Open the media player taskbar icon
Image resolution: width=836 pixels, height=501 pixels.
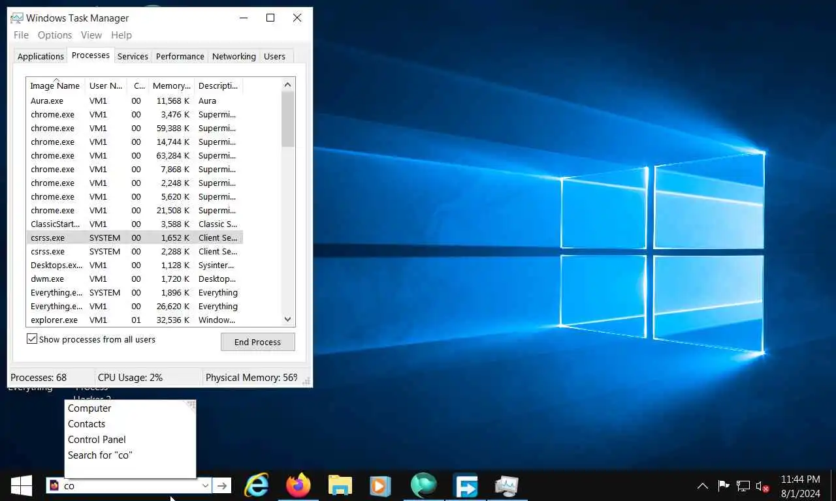[381, 486]
